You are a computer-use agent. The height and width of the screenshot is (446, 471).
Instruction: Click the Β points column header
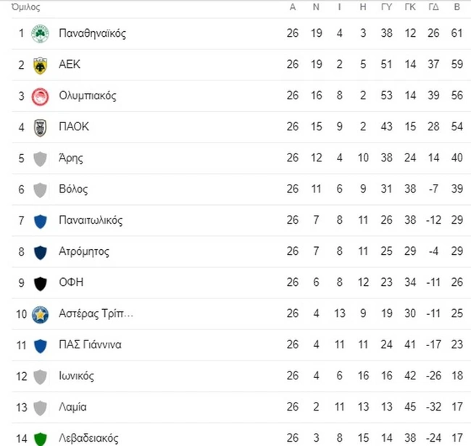click(457, 7)
